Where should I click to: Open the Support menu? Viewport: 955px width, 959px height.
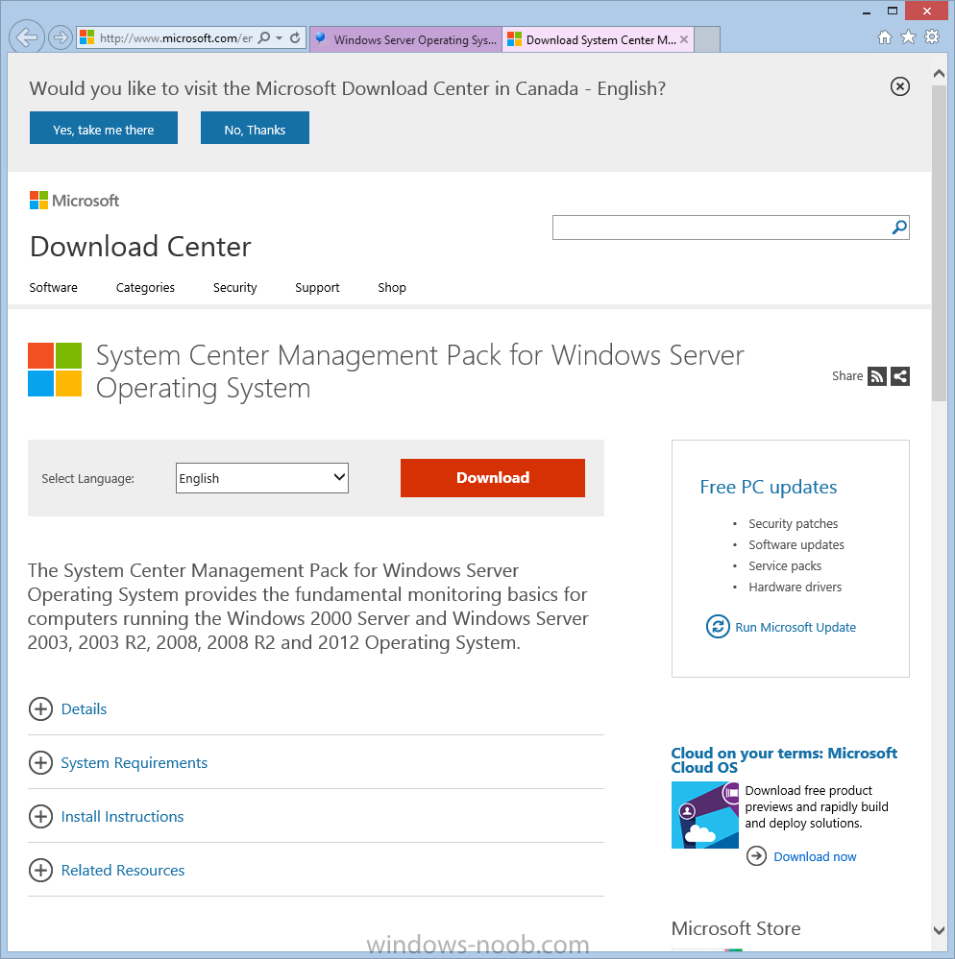(317, 287)
